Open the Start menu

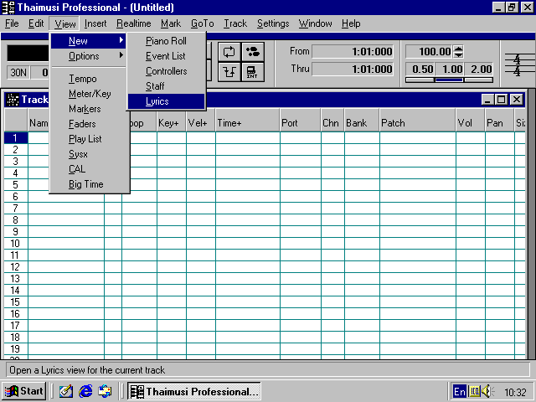pos(24,391)
